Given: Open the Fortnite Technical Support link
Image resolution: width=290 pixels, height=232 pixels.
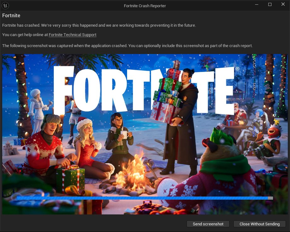Looking at the screenshot, I should 72,35.
